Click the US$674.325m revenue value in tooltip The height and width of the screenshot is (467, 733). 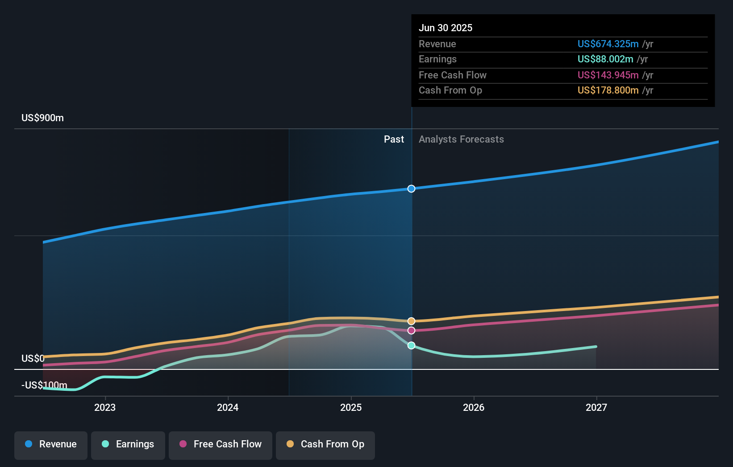(x=608, y=44)
